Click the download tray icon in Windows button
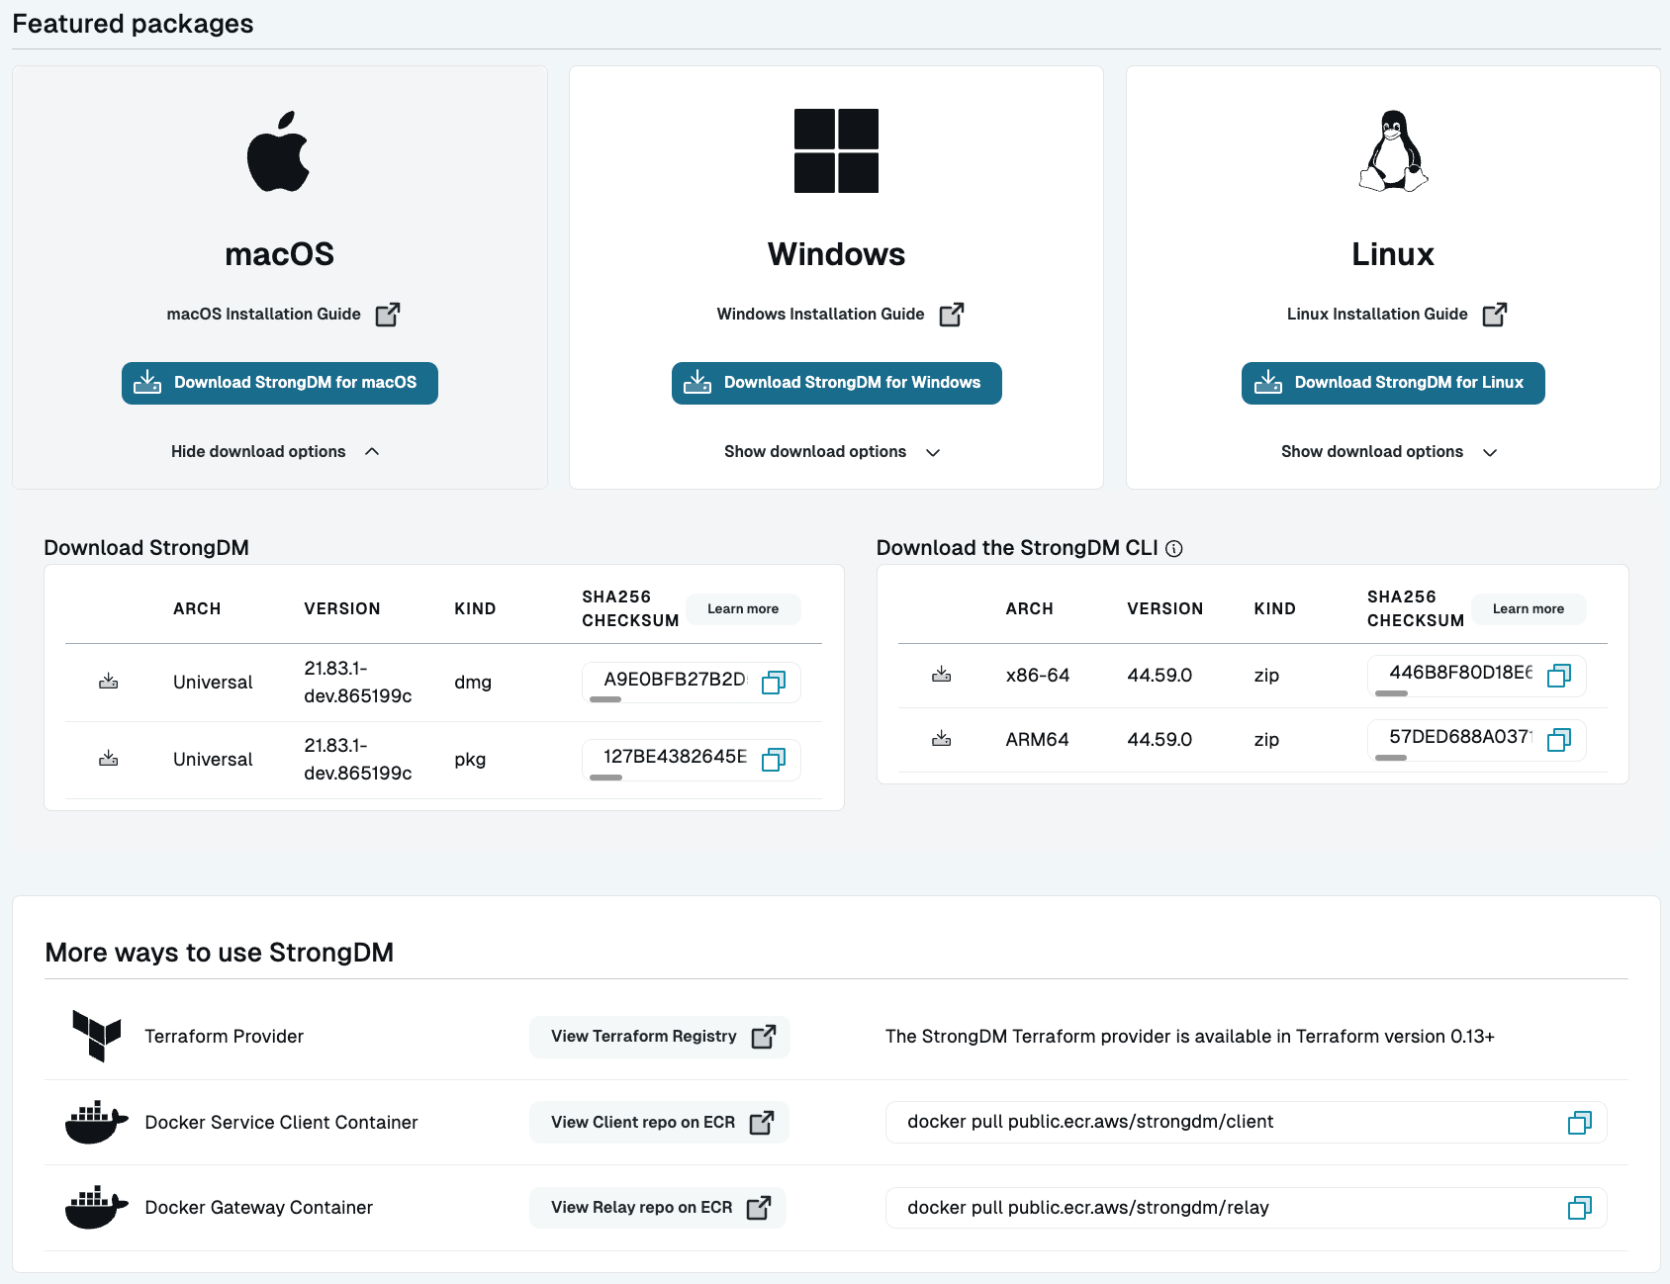 (697, 382)
